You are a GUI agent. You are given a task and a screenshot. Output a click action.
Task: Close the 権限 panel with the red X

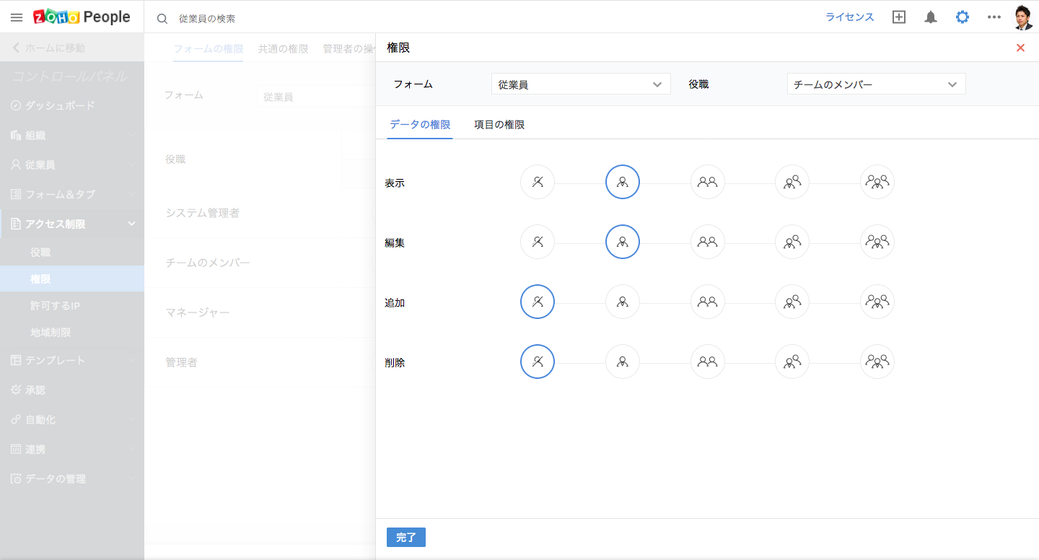pos(1020,48)
